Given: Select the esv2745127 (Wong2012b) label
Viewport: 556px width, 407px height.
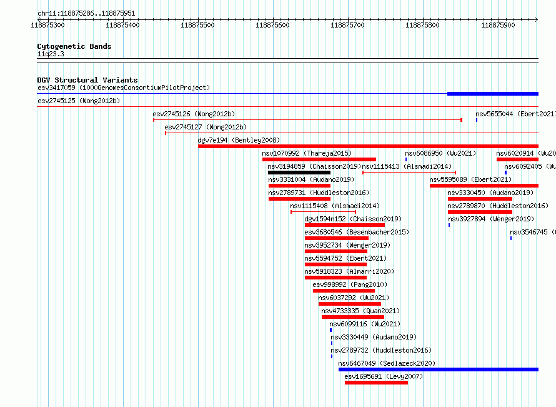Looking at the screenshot, I should (x=206, y=127).
